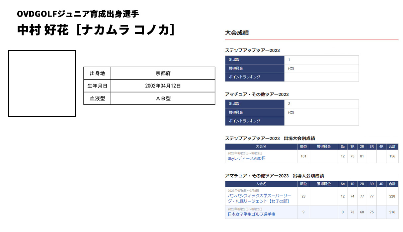403x232 pixels.
Task: Open the 日本女子学生ゴルフ選手権 link
Action: (x=251, y=214)
